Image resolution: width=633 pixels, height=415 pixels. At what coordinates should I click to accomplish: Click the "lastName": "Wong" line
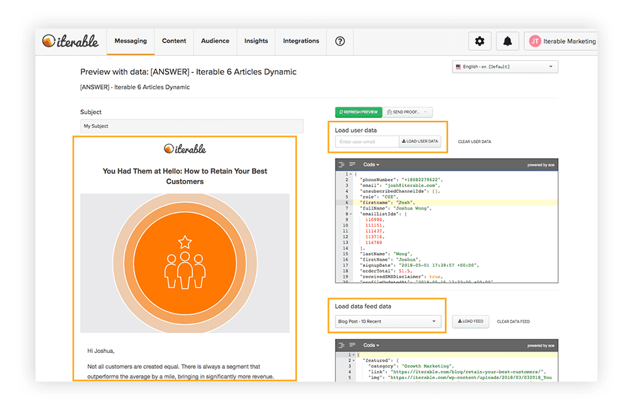click(387, 254)
